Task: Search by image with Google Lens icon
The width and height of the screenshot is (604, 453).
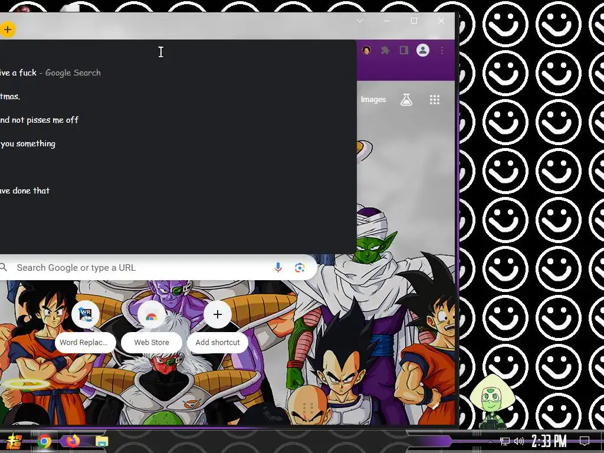Action: pos(300,267)
